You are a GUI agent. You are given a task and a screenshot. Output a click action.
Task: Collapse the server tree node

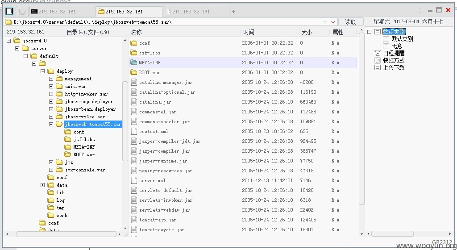[17, 48]
